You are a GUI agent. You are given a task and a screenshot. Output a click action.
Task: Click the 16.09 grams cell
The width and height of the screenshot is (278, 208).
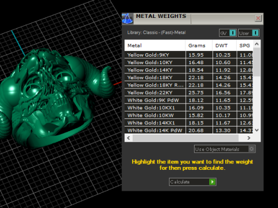(x=199, y=107)
